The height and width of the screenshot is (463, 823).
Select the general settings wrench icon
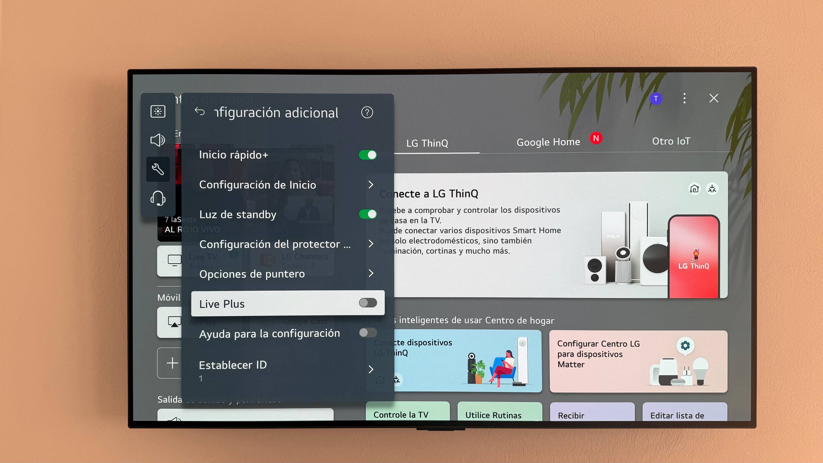click(158, 169)
